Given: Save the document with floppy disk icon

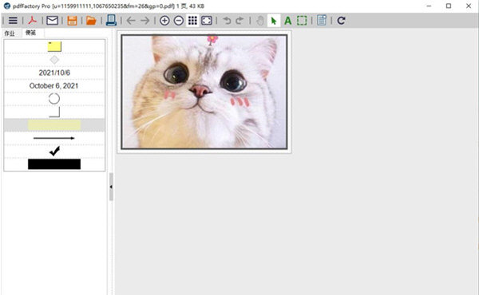Looking at the screenshot, I should [72, 21].
